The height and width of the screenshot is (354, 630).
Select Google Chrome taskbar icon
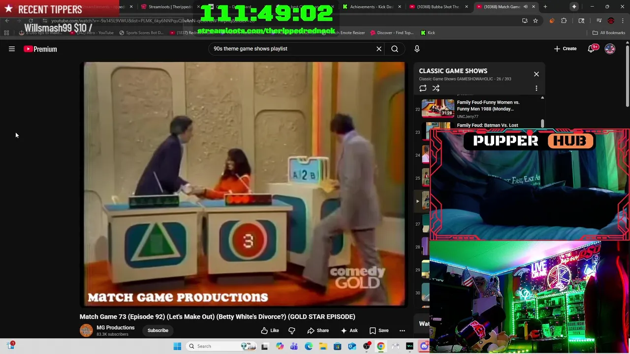pos(380,346)
